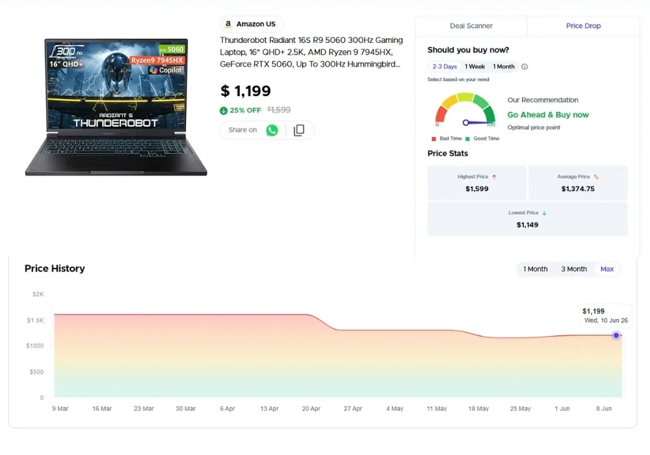The image size is (650, 455).
Task: Click the Go Ahead & Buy now recommendation
Action: (548, 115)
